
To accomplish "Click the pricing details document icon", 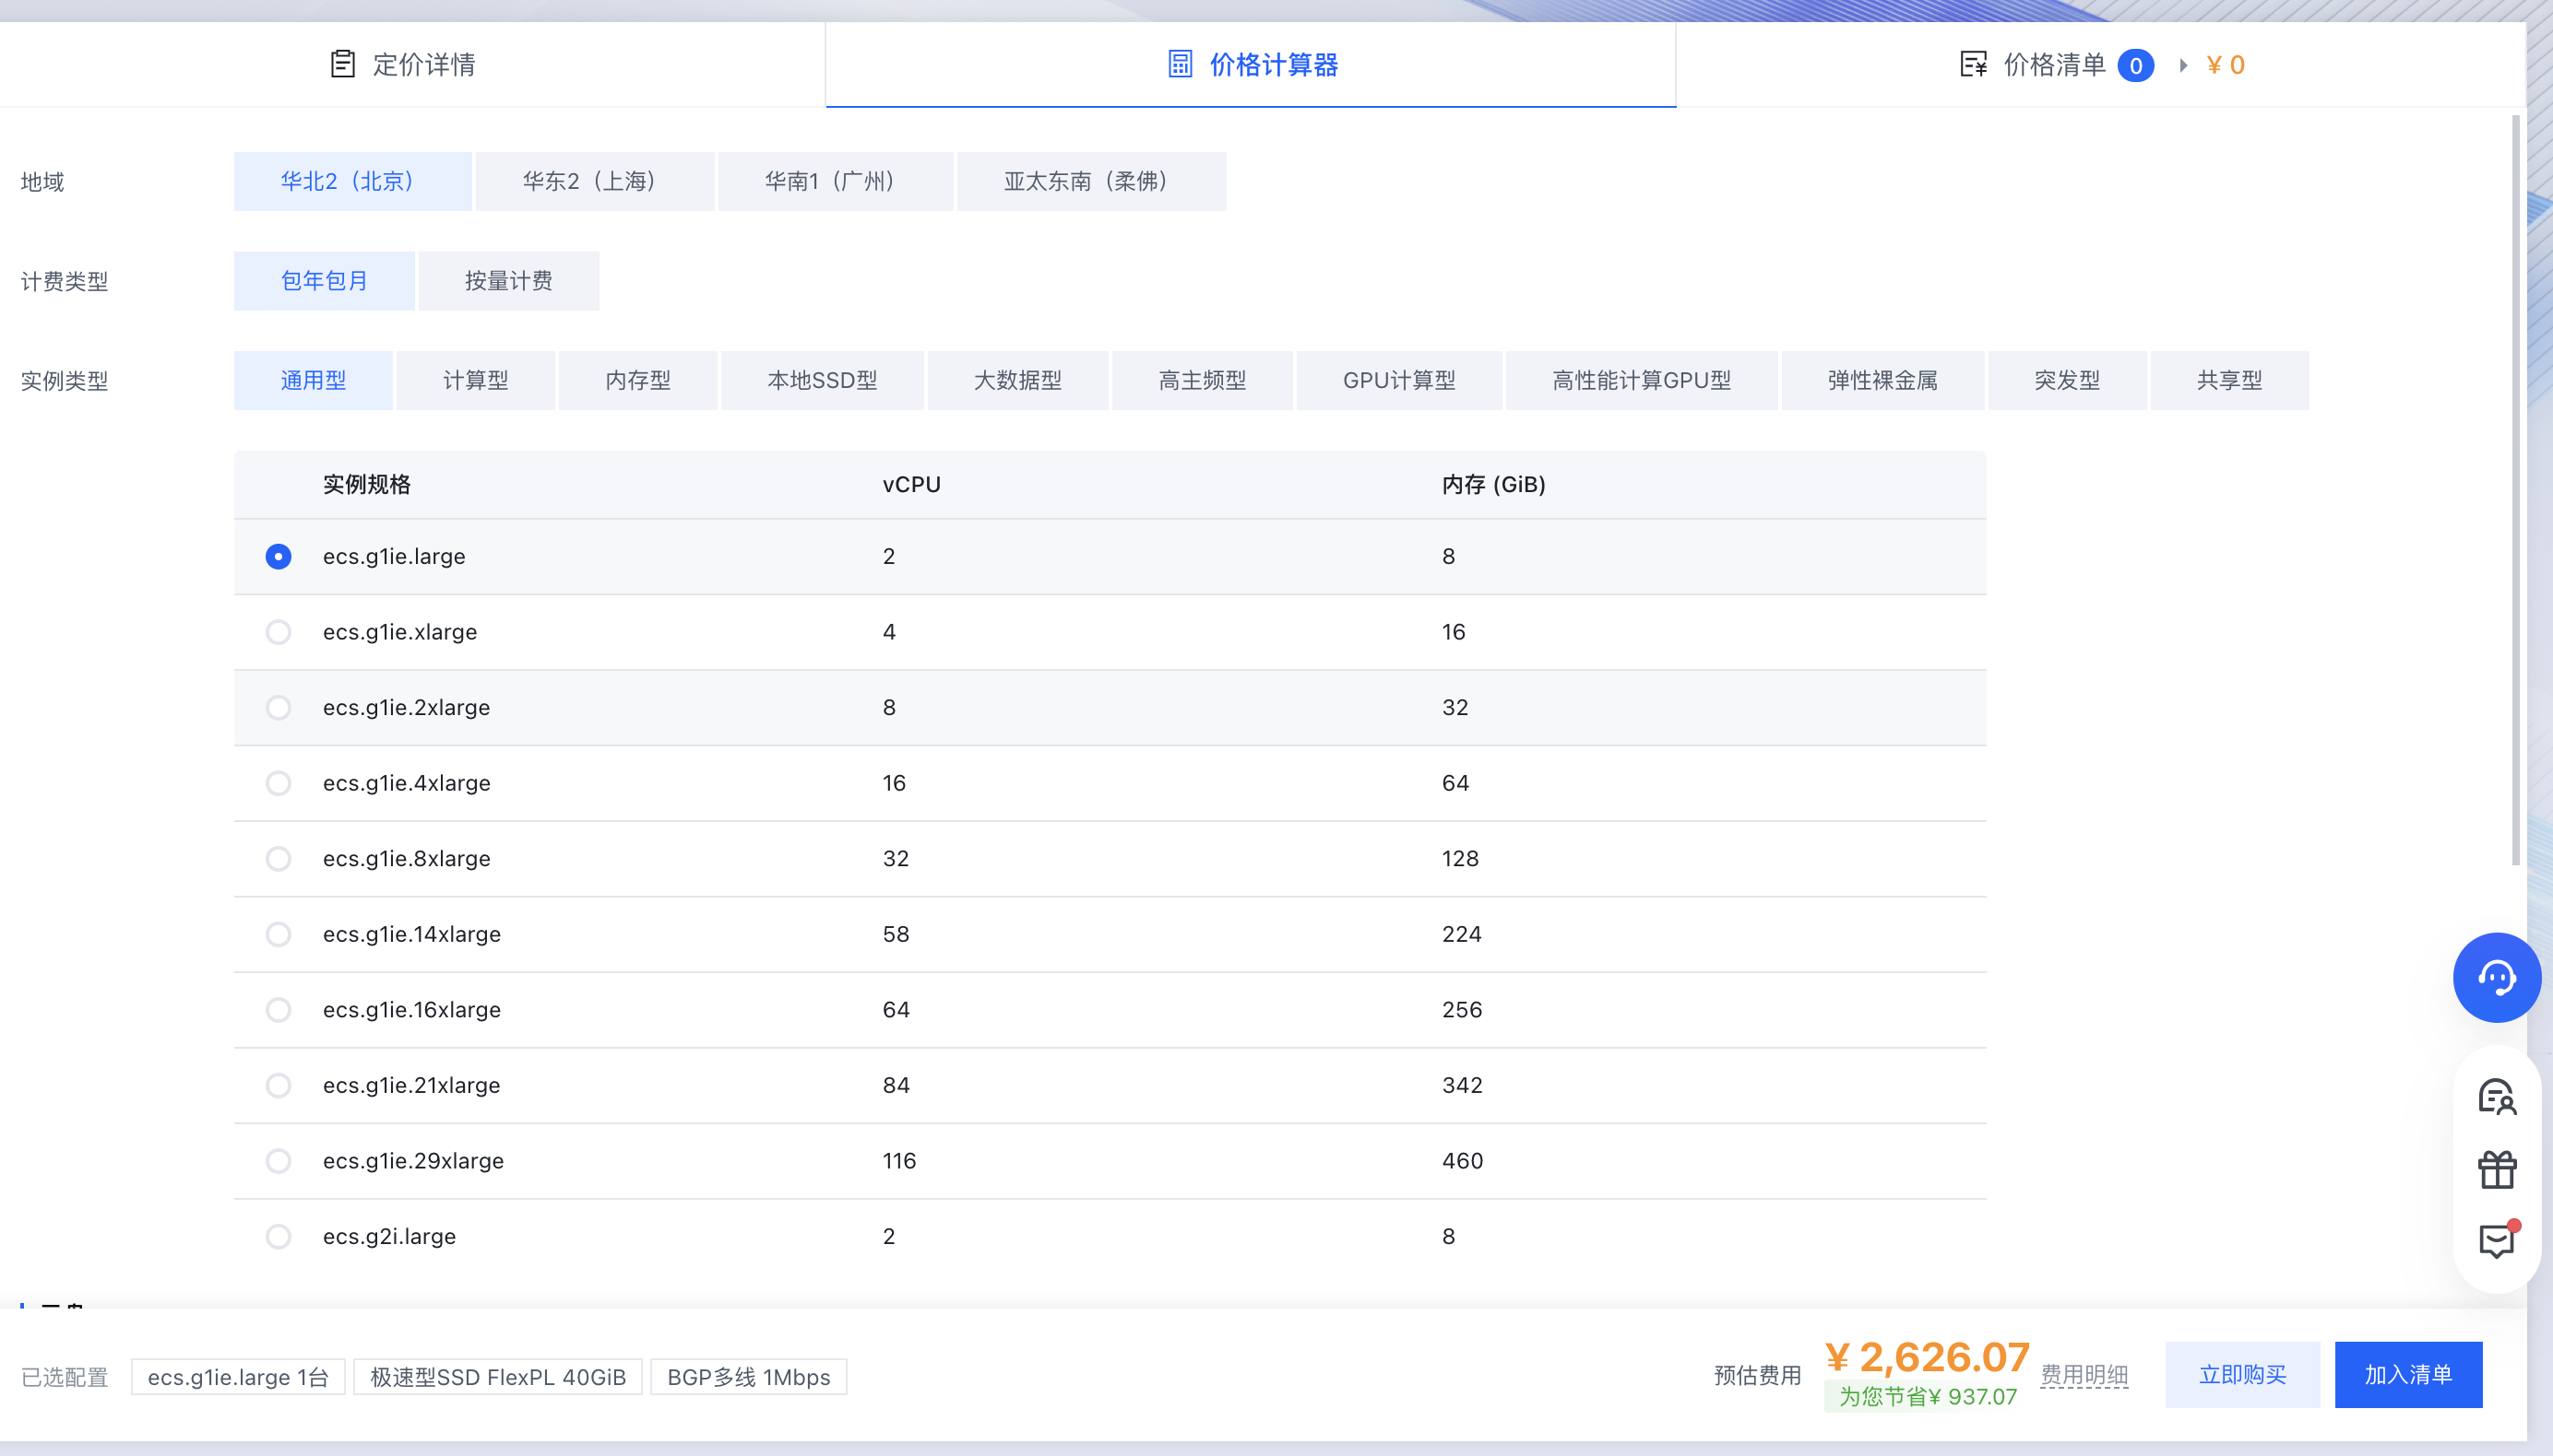I will 342,65.
